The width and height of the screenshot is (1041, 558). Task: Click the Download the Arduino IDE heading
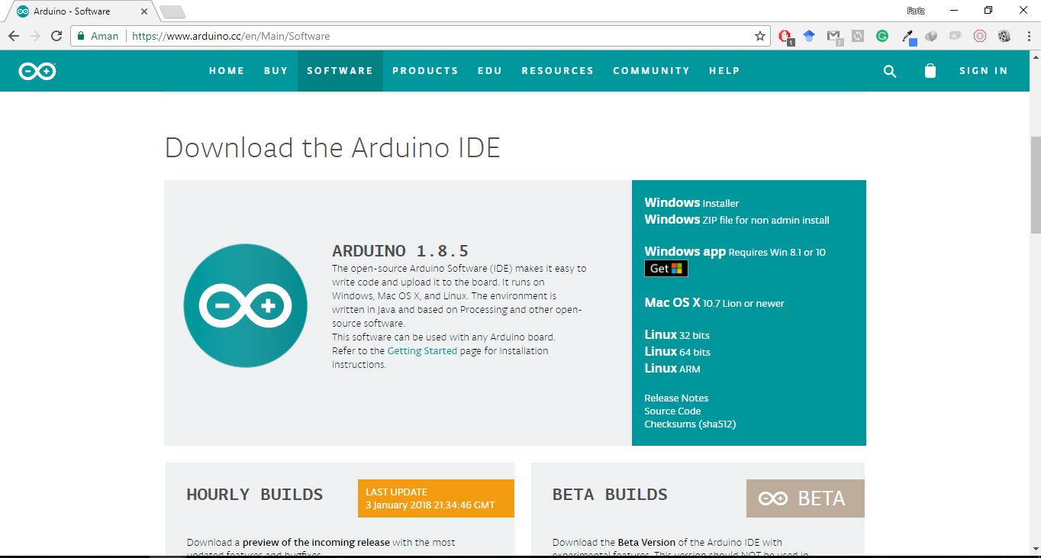[x=333, y=147]
